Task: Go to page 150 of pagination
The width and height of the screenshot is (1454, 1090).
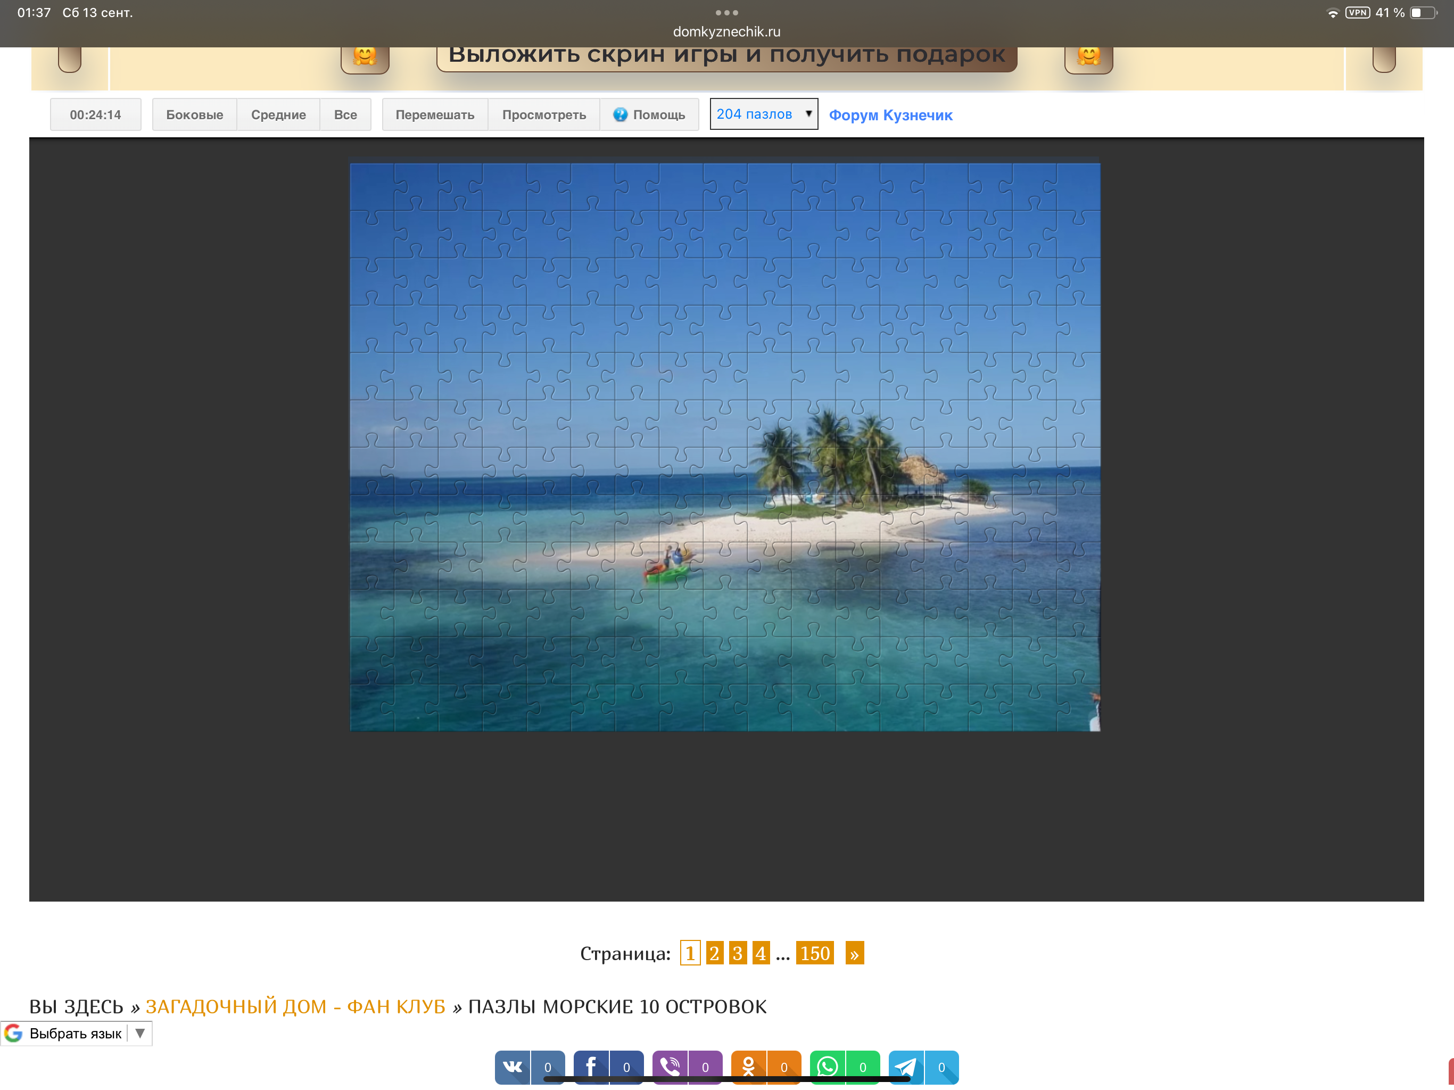Action: [x=814, y=953]
